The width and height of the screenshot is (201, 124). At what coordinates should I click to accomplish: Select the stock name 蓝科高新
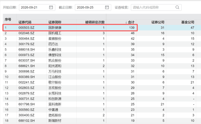click(55, 104)
